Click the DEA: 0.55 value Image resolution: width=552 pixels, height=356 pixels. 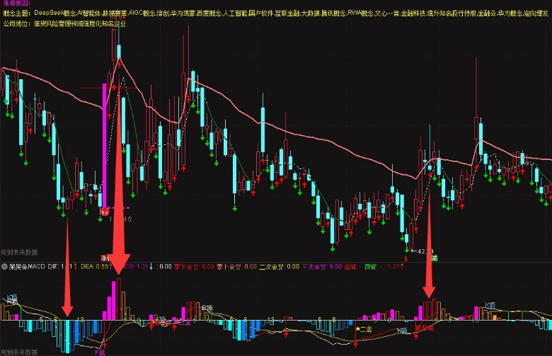(95, 267)
